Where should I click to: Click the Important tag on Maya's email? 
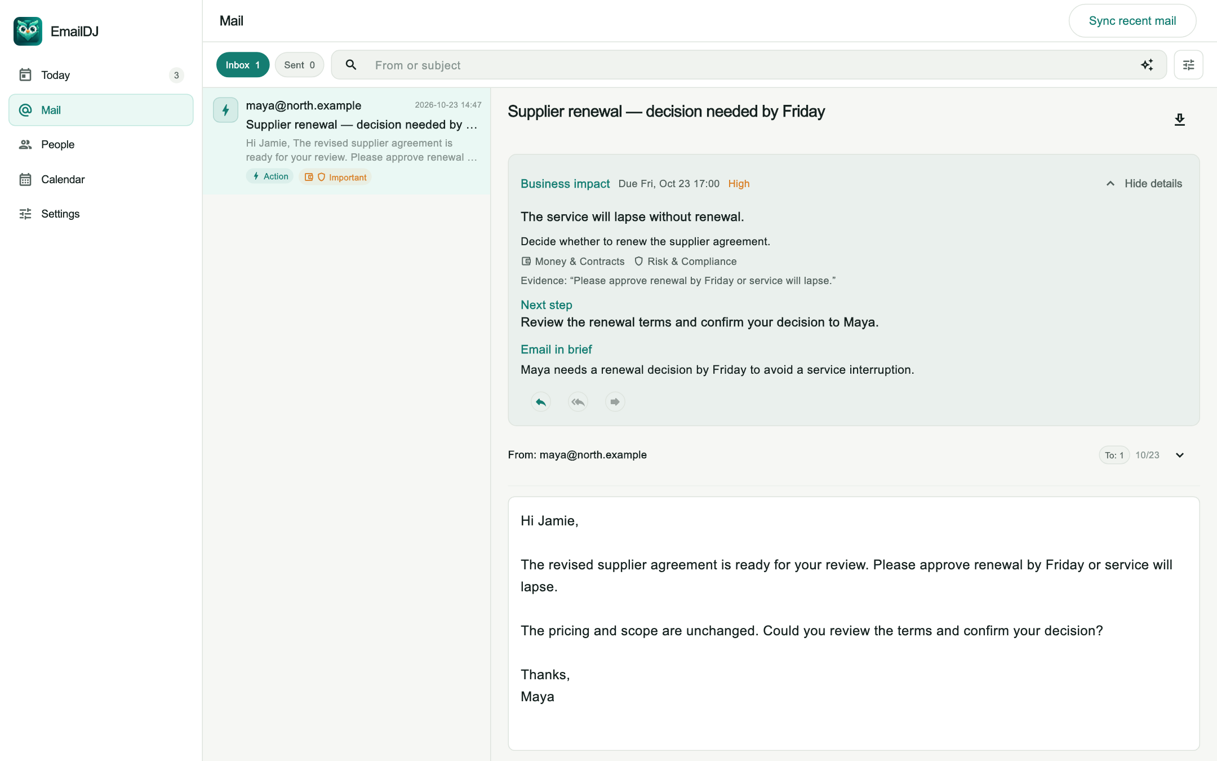tap(335, 177)
